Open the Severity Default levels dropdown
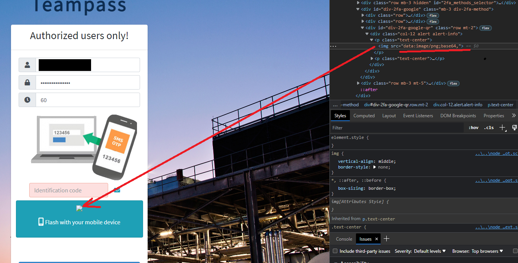The height and width of the screenshot is (263, 518). 430,251
